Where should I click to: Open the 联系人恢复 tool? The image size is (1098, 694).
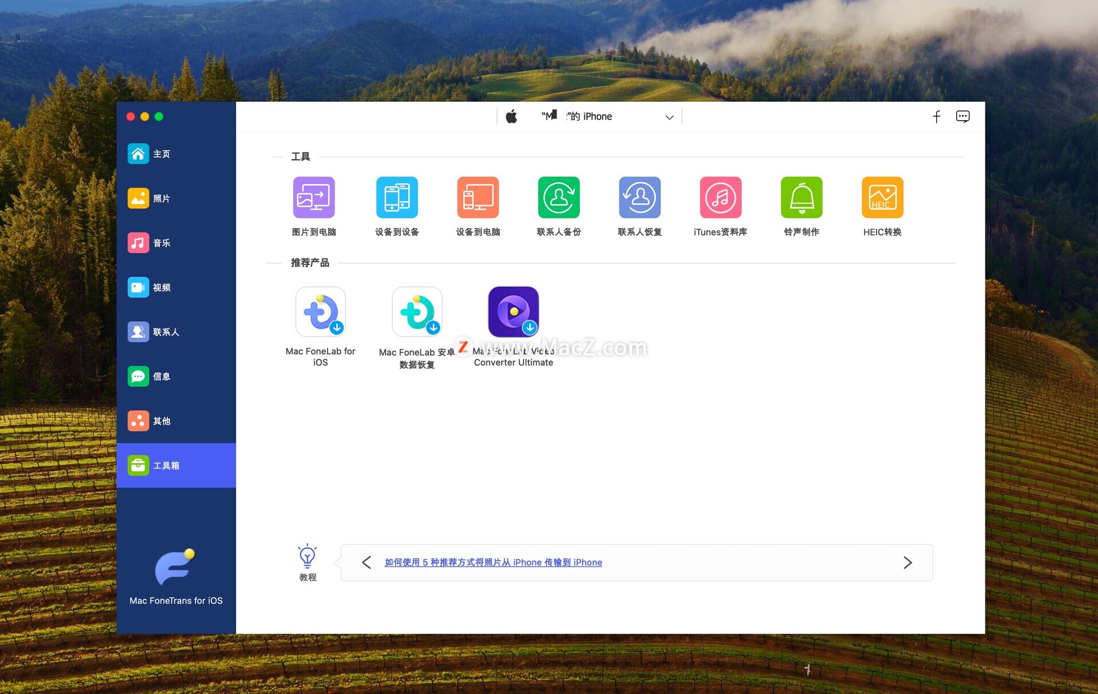pyautogui.click(x=640, y=198)
